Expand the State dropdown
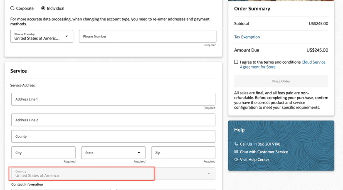This screenshot has width=343, height=190. (x=113, y=153)
